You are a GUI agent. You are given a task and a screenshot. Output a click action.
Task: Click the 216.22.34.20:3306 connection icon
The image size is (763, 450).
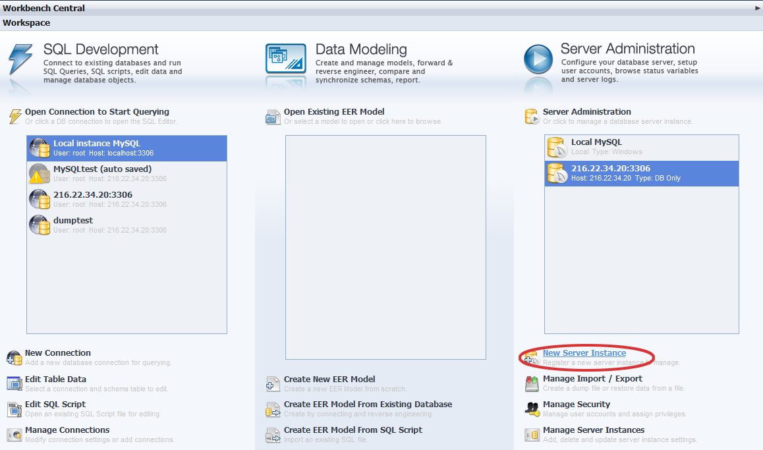click(40, 200)
